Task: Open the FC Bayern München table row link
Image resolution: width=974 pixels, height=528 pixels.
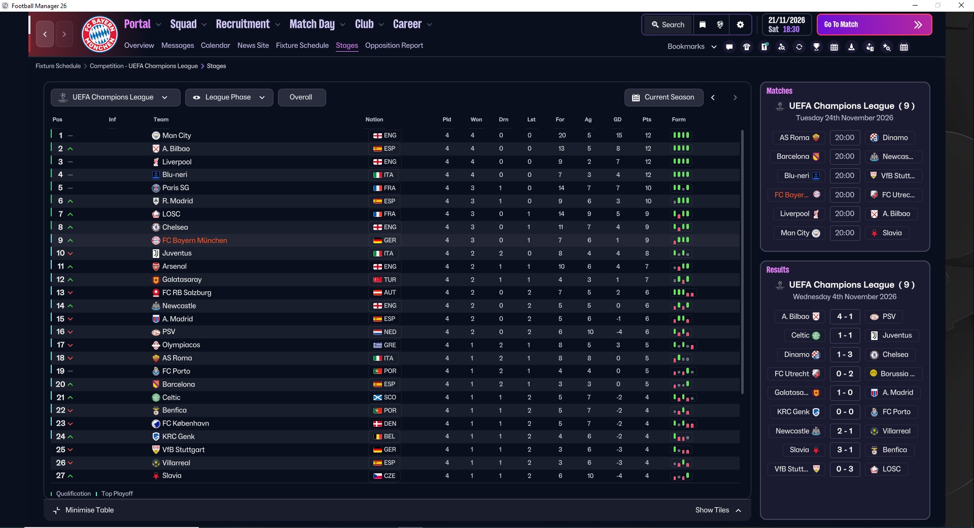Action: tap(195, 241)
